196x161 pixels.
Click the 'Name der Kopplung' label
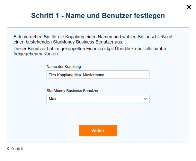click(64, 67)
